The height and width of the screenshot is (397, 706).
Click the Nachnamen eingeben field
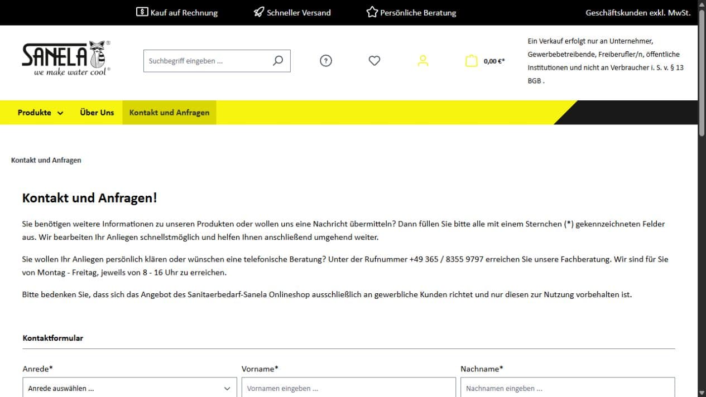pyautogui.click(x=568, y=388)
